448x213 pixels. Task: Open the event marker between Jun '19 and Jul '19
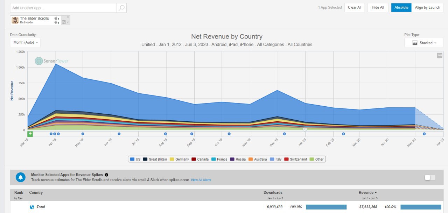[x=119, y=134]
